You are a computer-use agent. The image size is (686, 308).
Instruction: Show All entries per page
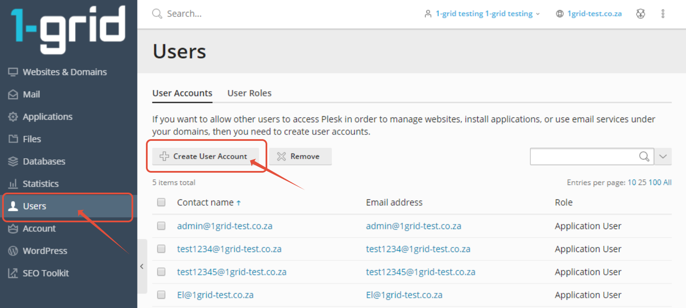pyautogui.click(x=667, y=182)
